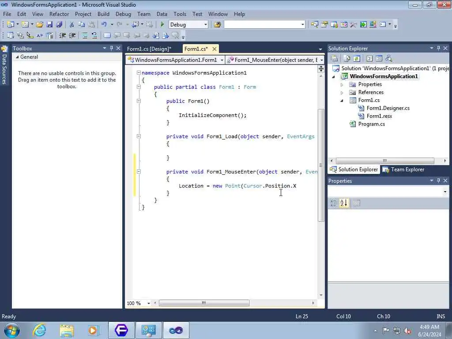Open the Start Page toolbar icon
Image resolution: width=452 pixels, height=339 pixels.
363,25
